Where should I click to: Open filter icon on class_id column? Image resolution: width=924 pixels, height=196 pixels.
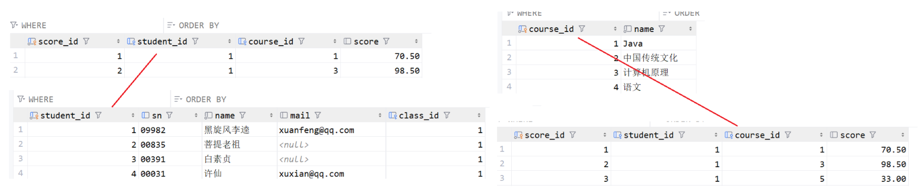pyautogui.click(x=447, y=115)
